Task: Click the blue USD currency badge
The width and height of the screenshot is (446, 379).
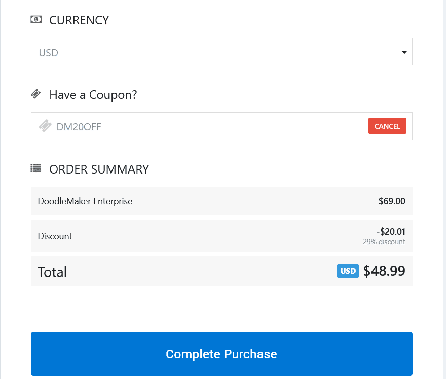Action: (x=348, y=271)
